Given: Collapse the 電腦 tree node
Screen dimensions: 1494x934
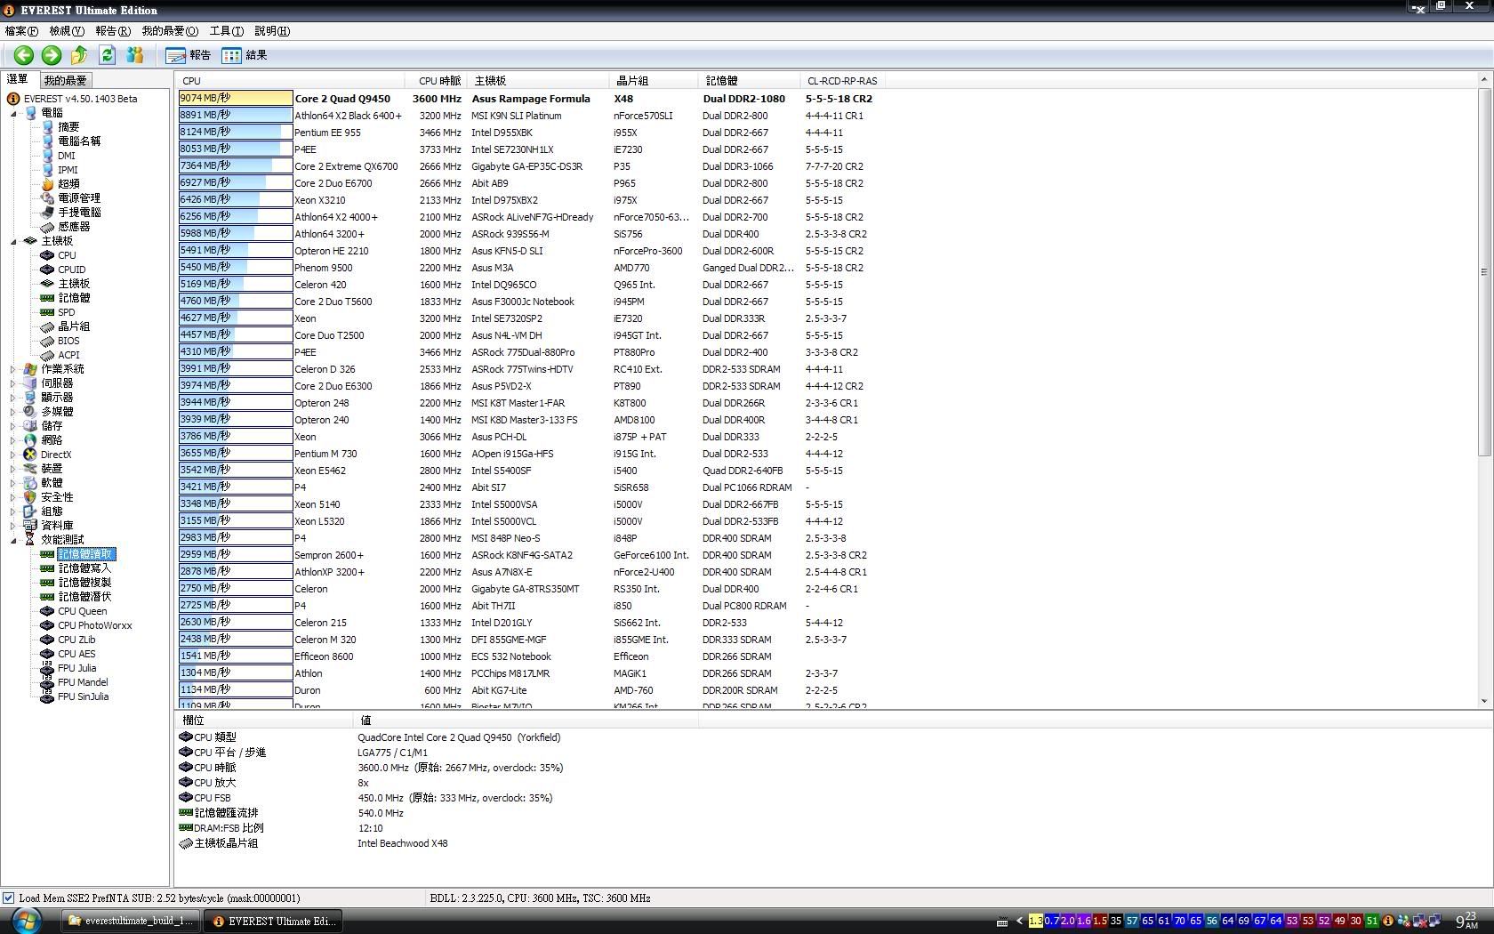Looking at the screenshot, I should coord(13,113).
